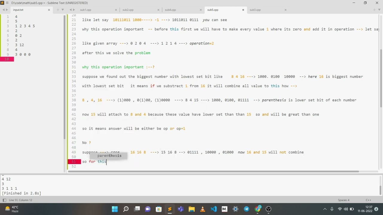The height and width of the screenshot is (215, 383).
Task: Open Task View from taskbar
Action: 137,209
